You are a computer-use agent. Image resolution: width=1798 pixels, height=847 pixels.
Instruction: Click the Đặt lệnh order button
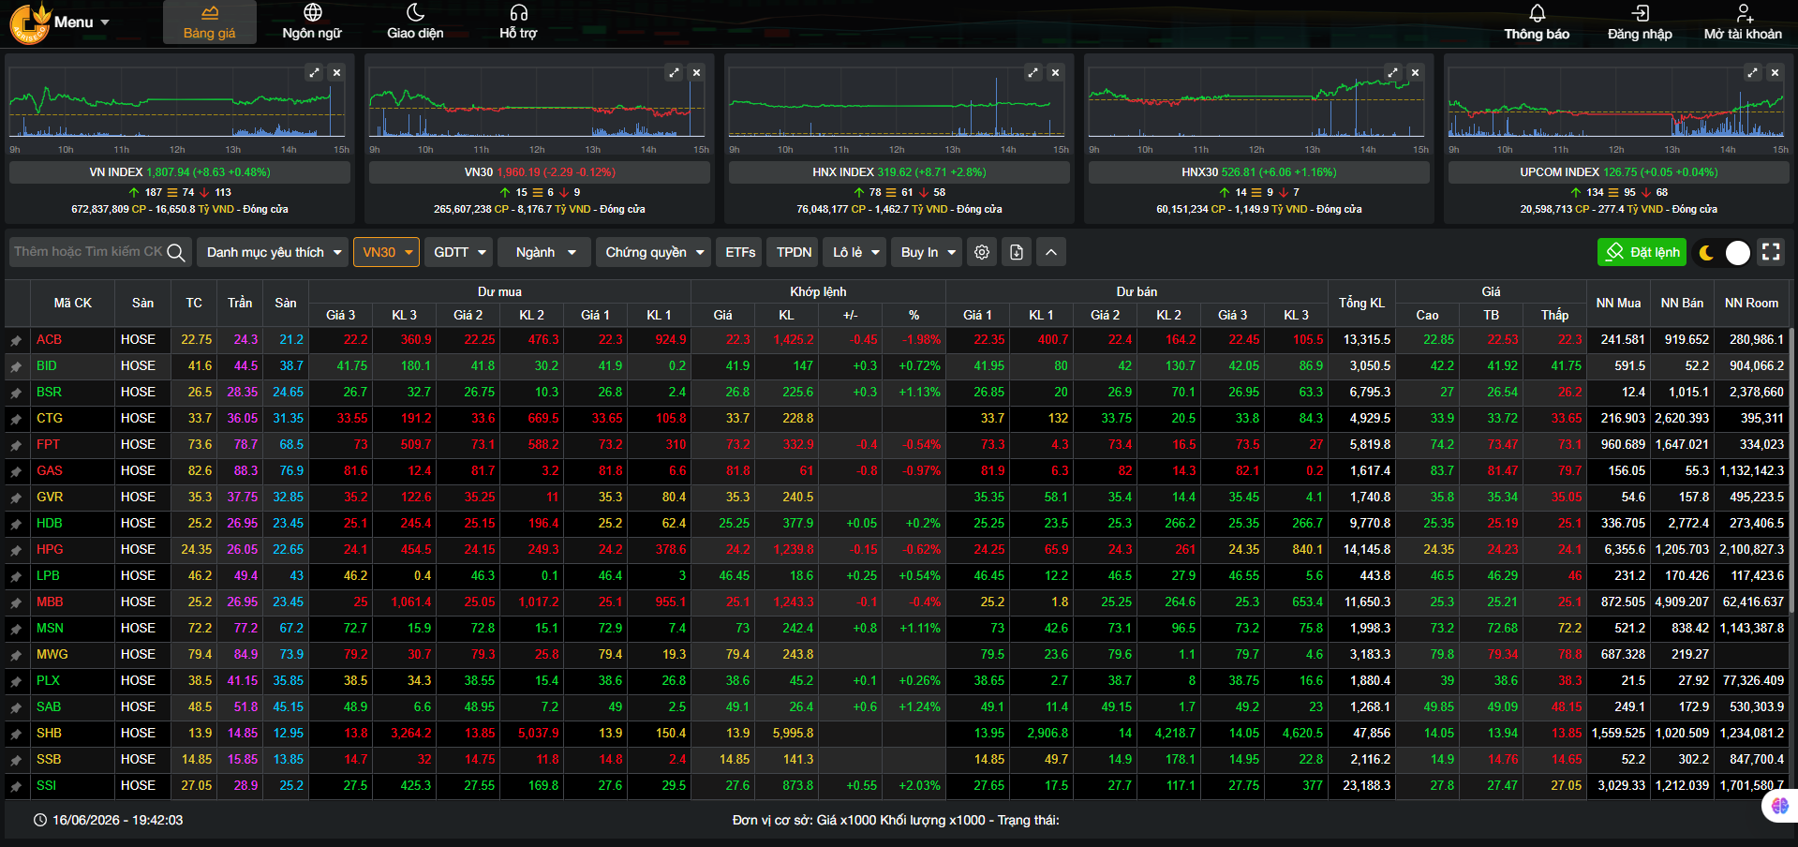(x=1642, y=252)
